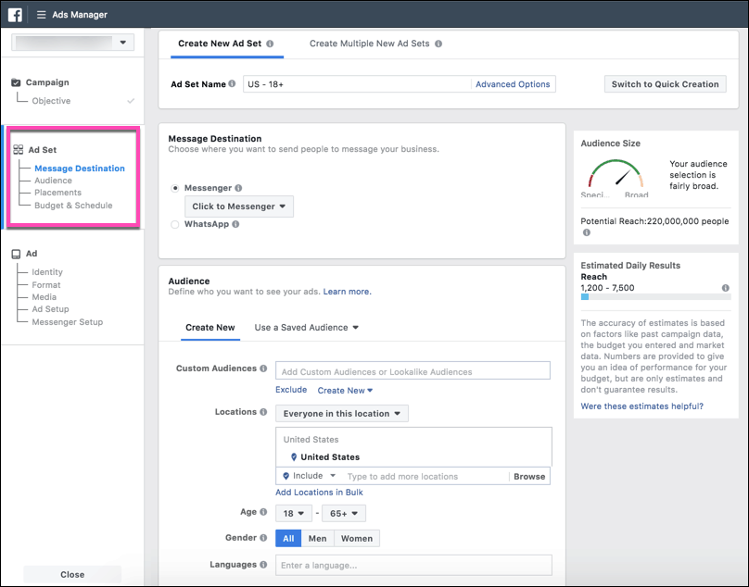The image size is (749, 587).
Task: Go to Media under Ad
Action: pos(44,297)
